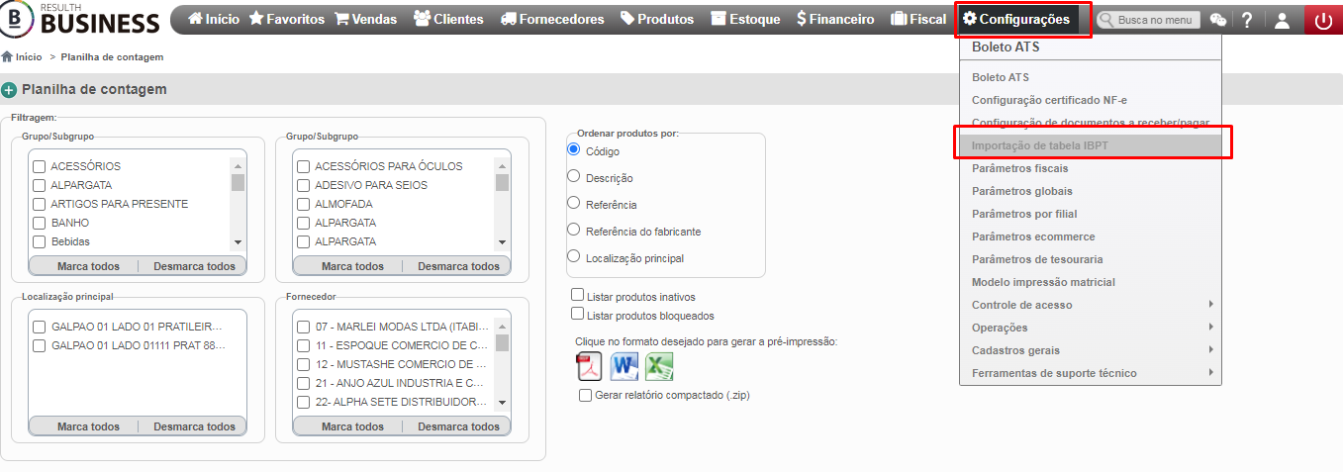The height and width of the screenshot is (472, 1343).
Task: Expand the Cadastros gerais submenu
Action: tap(1091, 350)
